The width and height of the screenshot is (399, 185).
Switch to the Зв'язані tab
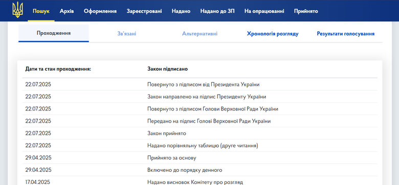pos(127,34)
